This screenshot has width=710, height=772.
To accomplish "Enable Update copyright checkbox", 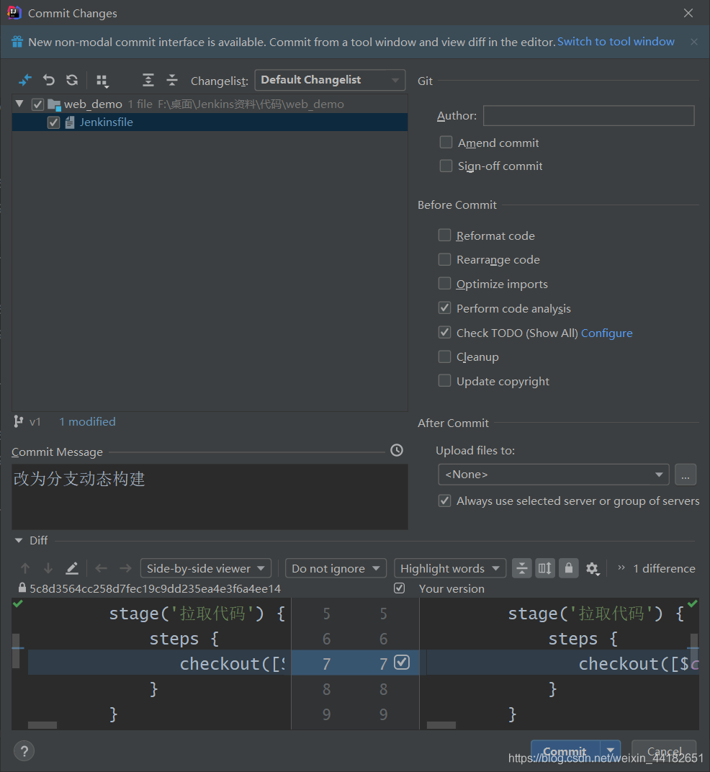I will pyautogui.click(x=444, y=380).
